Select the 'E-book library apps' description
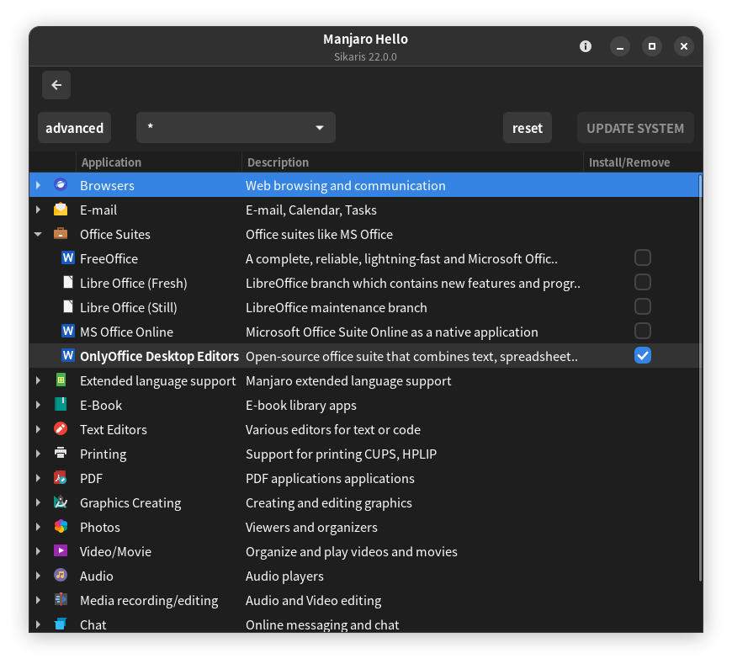732x664 pixels. pos(300,405)
